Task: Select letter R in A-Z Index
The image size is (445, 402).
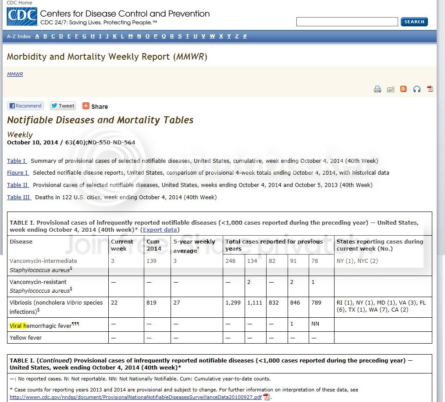Action: click(x=172, y=36)
